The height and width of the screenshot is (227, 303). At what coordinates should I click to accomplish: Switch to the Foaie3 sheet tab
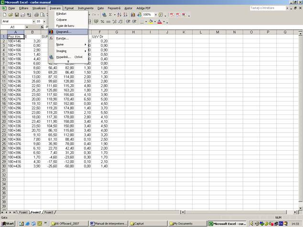pos(48,212)
